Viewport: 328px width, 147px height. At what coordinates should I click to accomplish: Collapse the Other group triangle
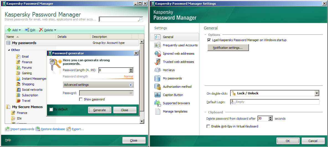pyautogui.click(x=9, y=50)
